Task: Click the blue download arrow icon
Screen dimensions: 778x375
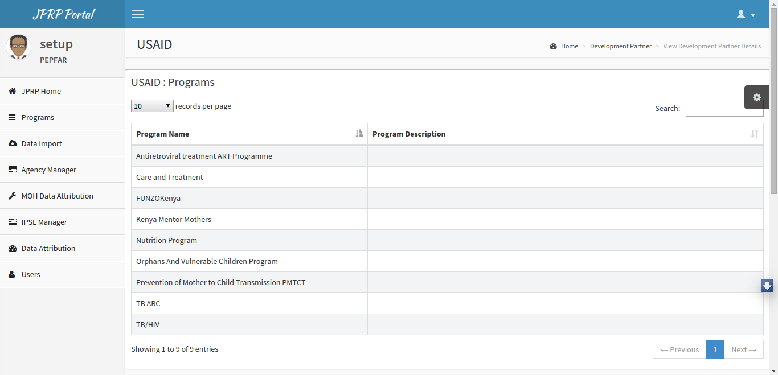Action: [x=767, y=286]
